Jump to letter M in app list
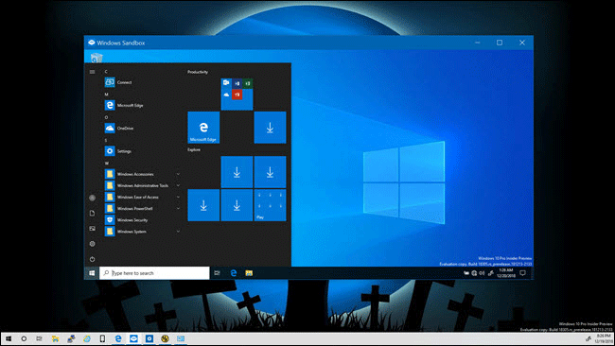 (x=106, y=95)
